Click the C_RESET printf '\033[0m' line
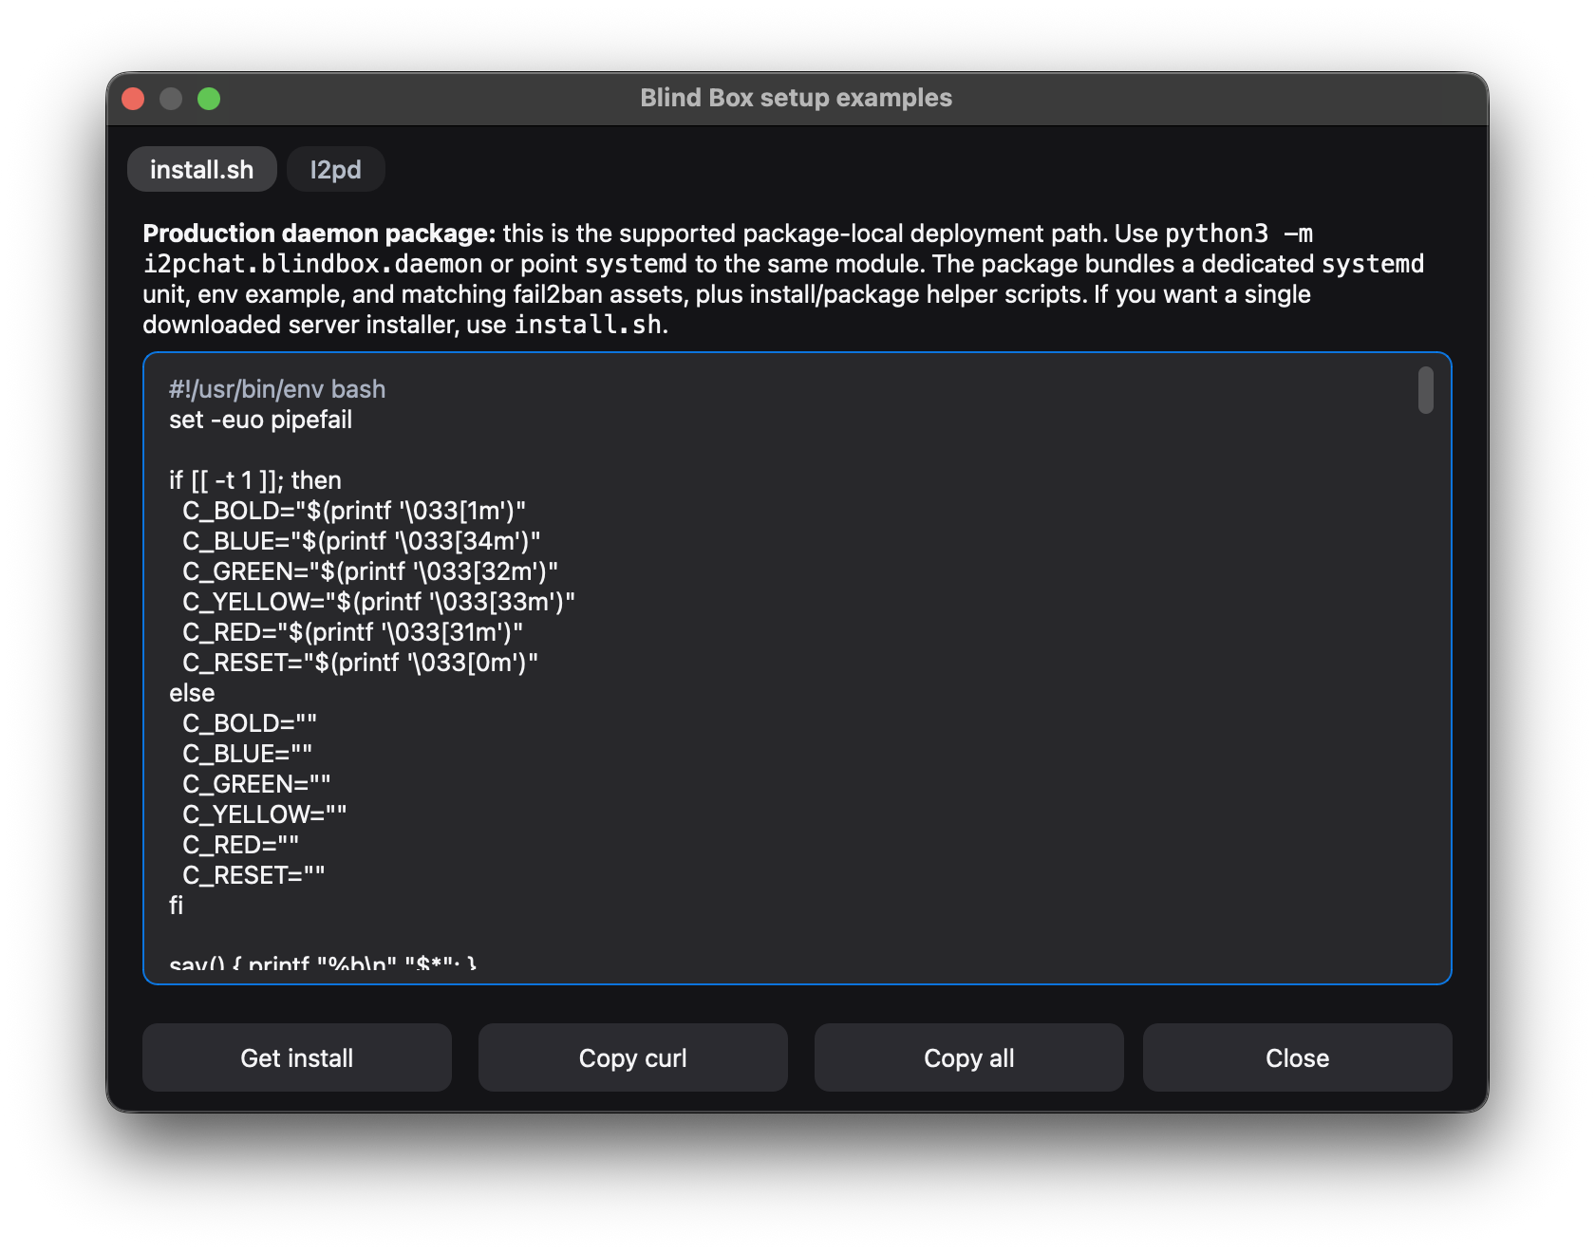Screen dimensions: 1595x1253 [361, 663]
